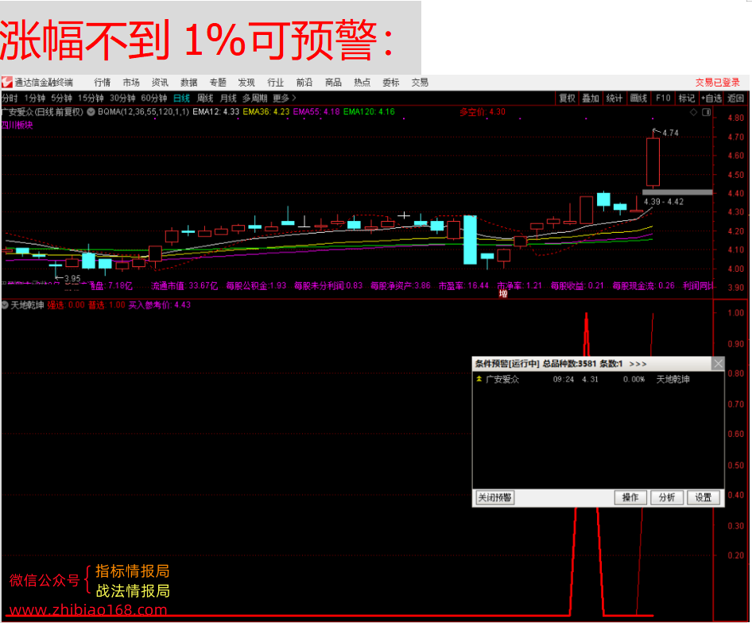The width and height of the screenshot is (752, 623).
Task: Click the 设置 button in alert window
Action: click(x=703, y=497)
